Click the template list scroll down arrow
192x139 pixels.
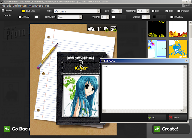point(190,118)
